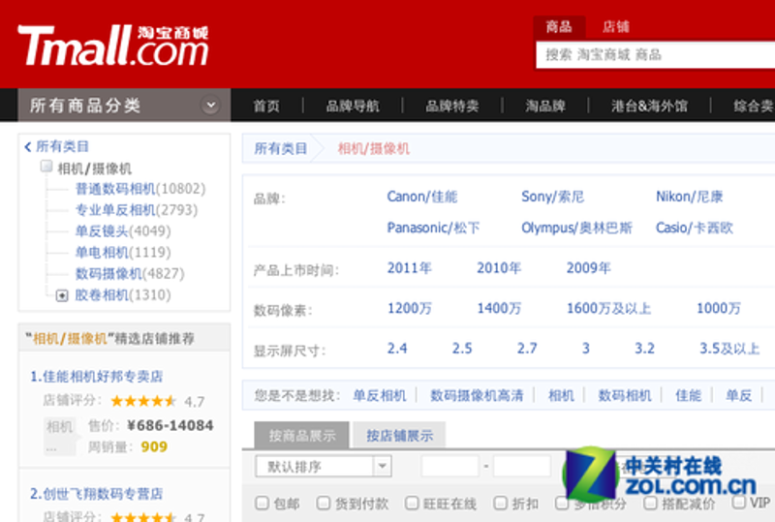
Task: Filter pixels by 1400万
Action: click(x=499, y=308)
